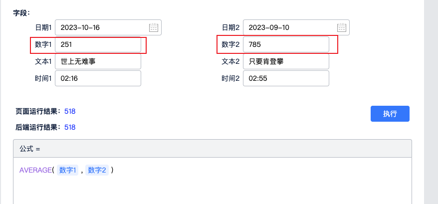Image resolution: width=438 pixels, height=204 pixels.
Task: Click the page result value after 页面运行结果
Action: click(x=70, y=111)
